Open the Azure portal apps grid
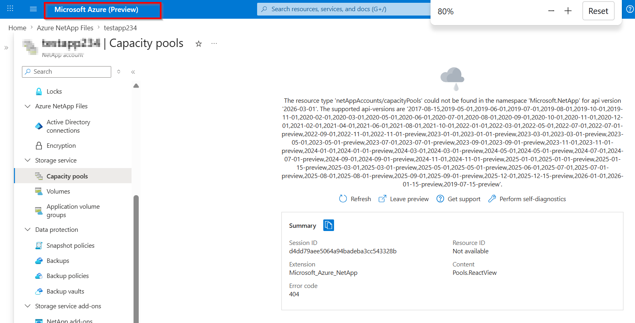Viewport: 635px width, 323px height. click(10, 9)
